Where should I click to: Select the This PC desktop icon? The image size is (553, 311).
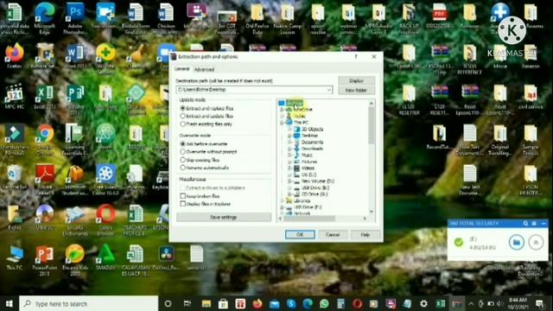point(15,257)
